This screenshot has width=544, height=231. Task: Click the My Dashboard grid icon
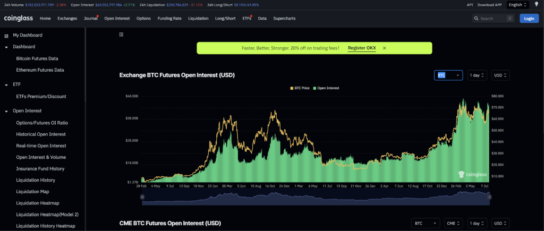(6, 36)
